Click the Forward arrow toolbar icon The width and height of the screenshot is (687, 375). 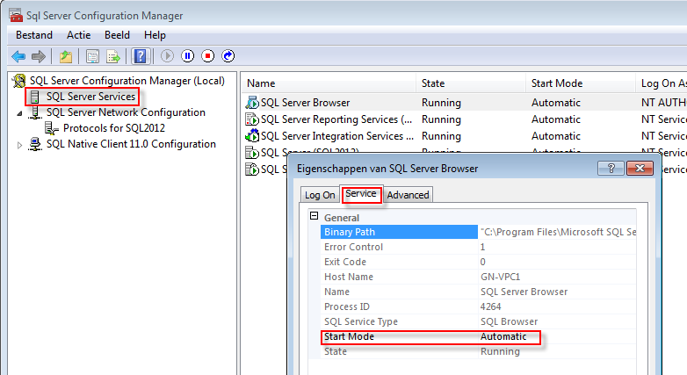point(39,56)
